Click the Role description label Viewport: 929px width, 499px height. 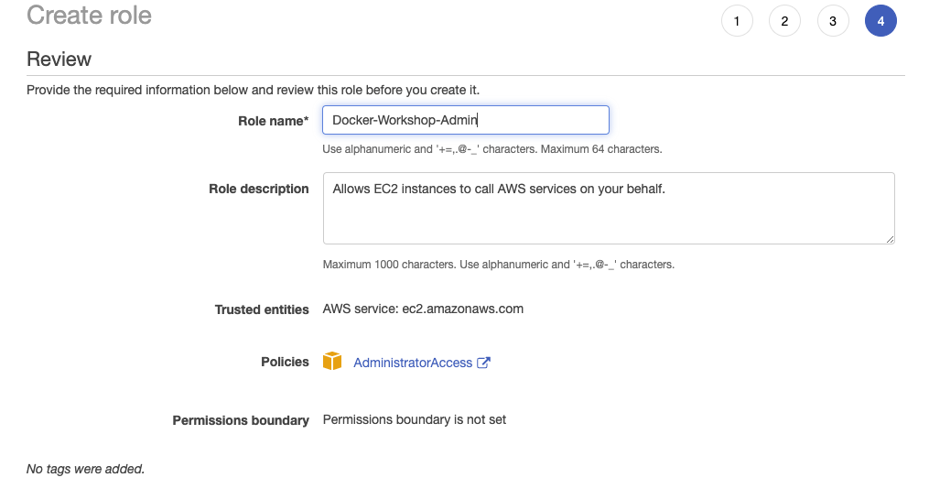tap(259, 189)
